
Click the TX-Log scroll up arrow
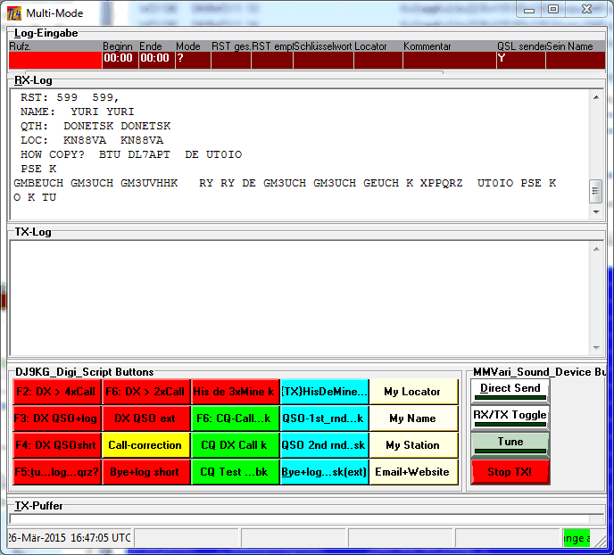pos(596,249)
